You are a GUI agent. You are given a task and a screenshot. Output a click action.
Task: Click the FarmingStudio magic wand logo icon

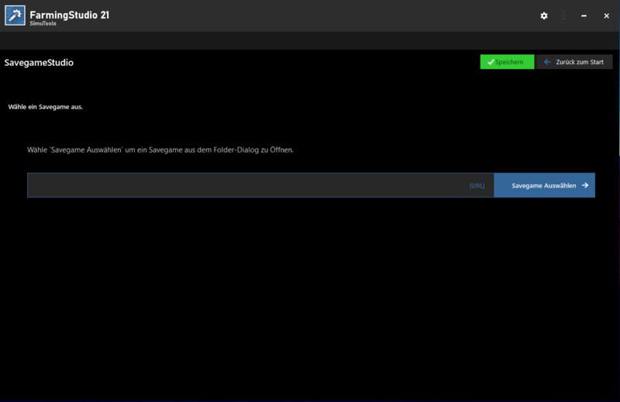(x=15, y=15)
